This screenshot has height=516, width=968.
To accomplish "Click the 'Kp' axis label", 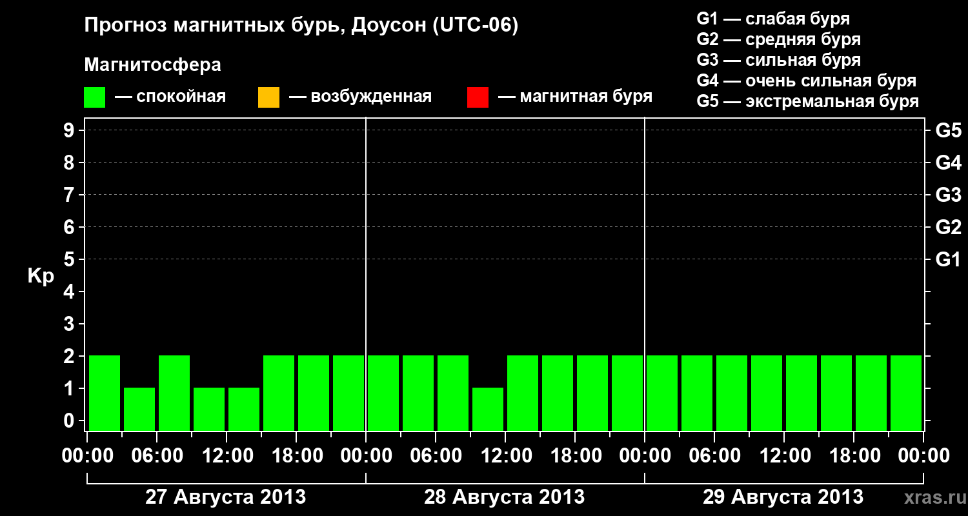I will pyautogui.click(x=41, y=276).
